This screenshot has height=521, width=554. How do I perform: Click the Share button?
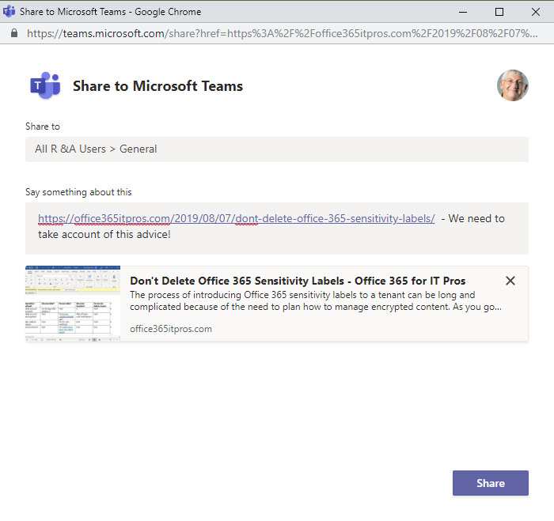coord(490,483)
